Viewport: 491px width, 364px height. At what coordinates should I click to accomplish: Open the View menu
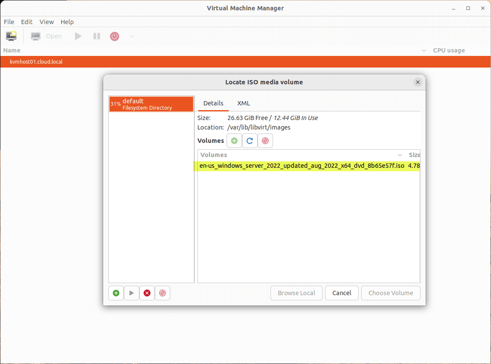(x=46, y=22)
